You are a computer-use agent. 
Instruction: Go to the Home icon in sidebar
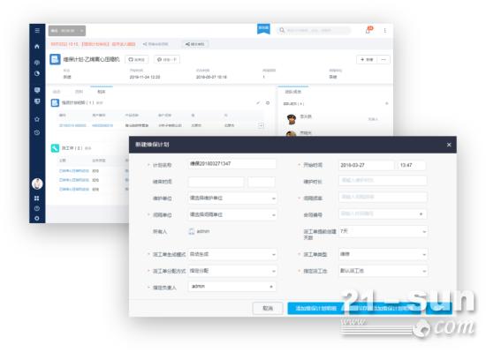(x=37, y=47)
